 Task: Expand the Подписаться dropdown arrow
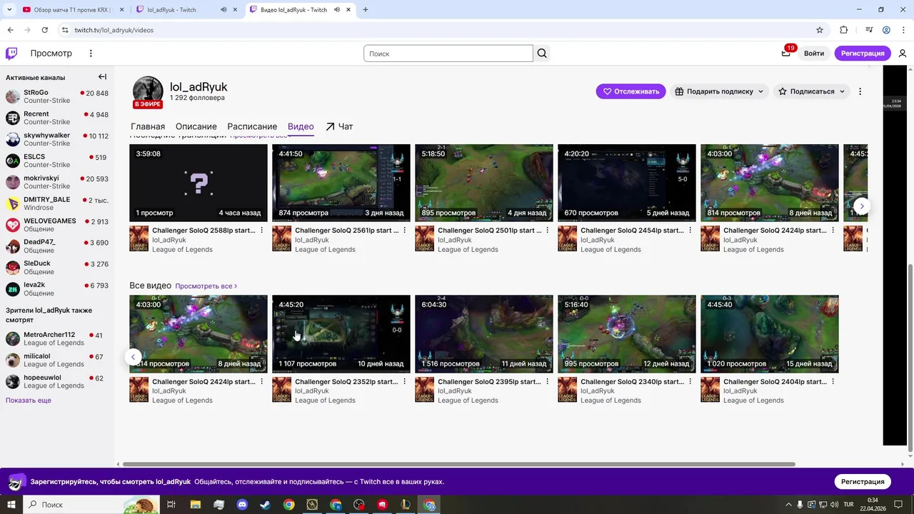point(842,91)
